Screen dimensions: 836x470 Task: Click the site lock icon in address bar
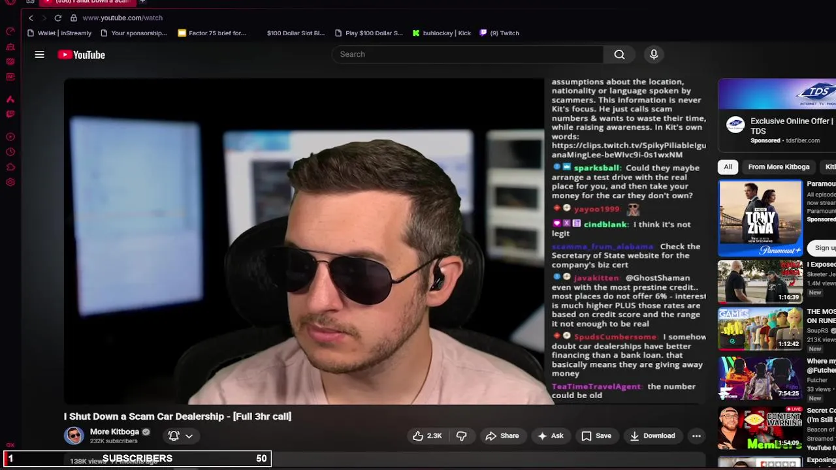(x=74, y=18)
